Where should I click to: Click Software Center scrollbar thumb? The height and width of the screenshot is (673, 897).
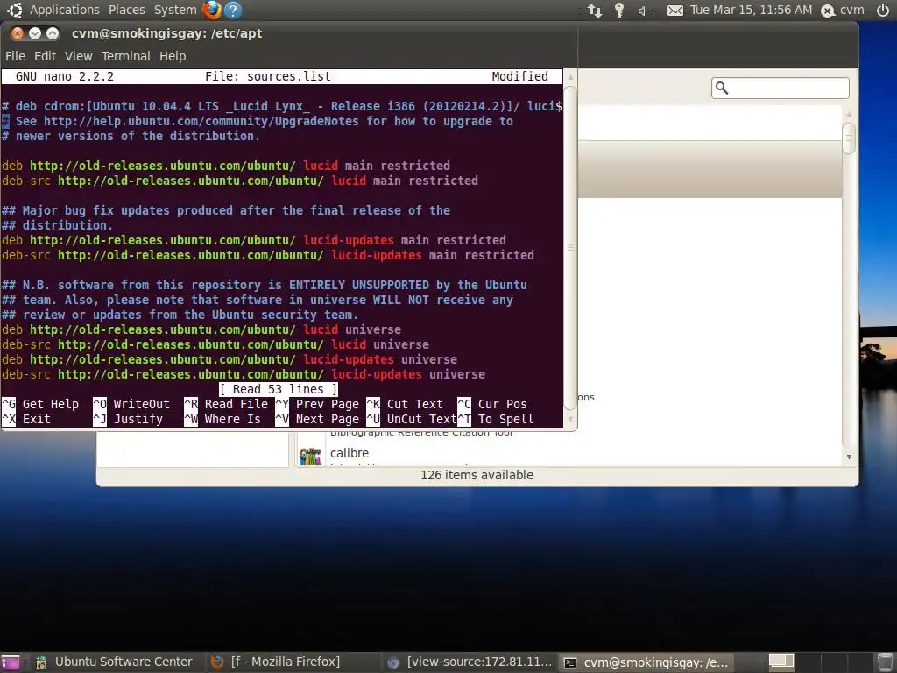849,138
